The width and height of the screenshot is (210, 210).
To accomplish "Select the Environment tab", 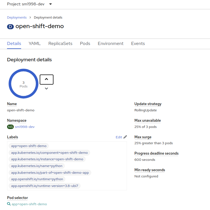I will pyautogui.click(x=111, y=44).
